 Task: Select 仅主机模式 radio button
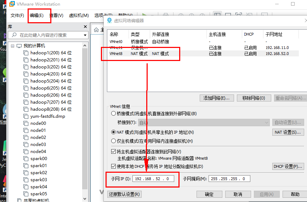[113, 141]
